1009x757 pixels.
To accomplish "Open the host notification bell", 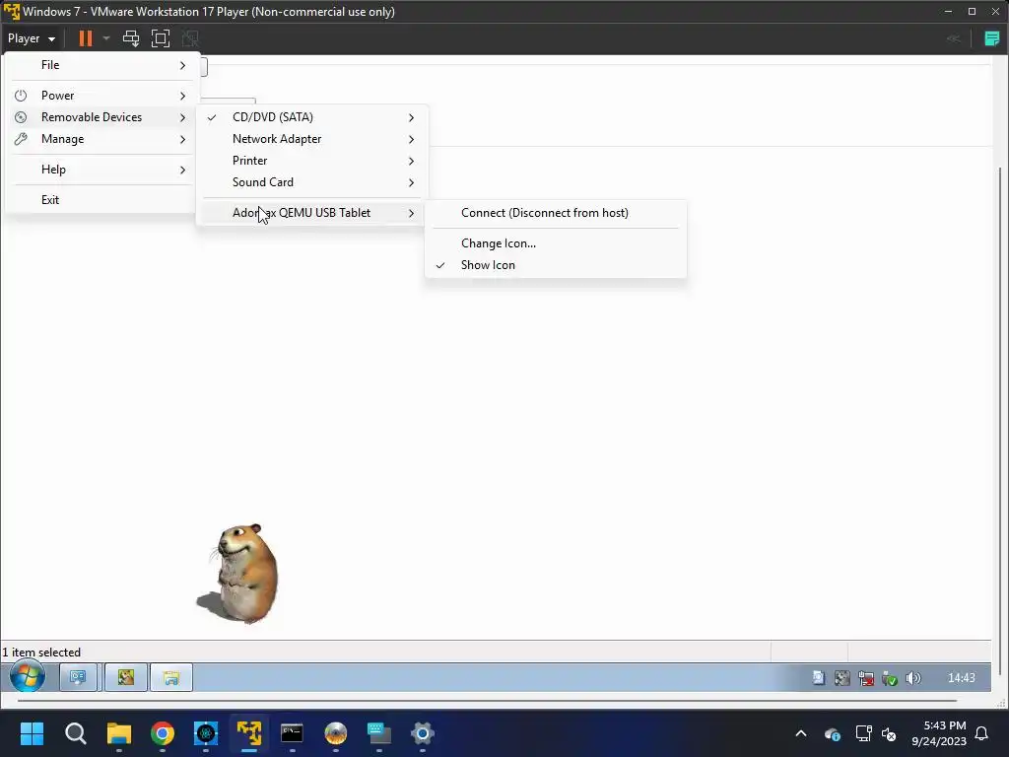I will point(981,733).
